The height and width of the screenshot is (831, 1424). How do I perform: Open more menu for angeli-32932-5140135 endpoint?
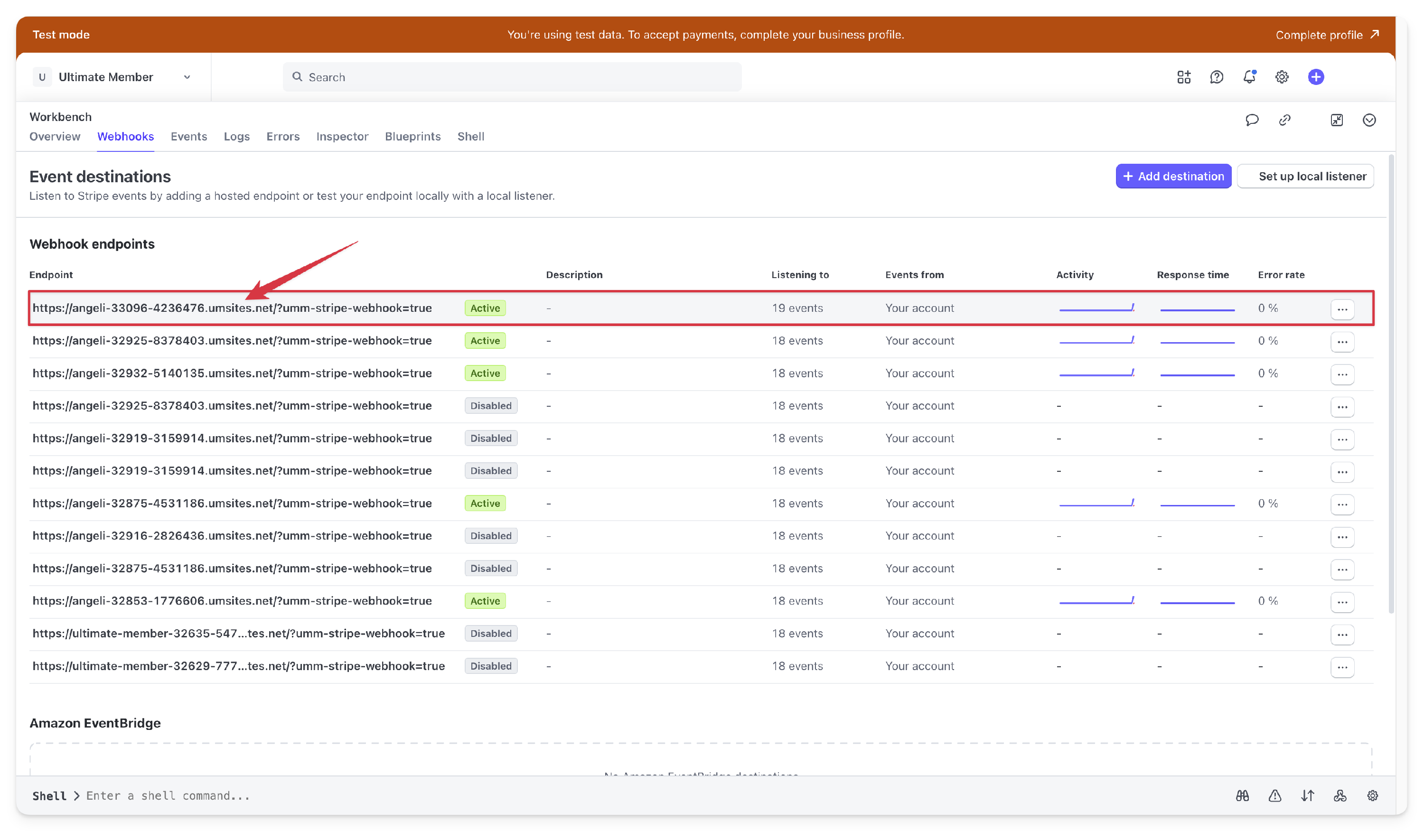pos(1342,374)
